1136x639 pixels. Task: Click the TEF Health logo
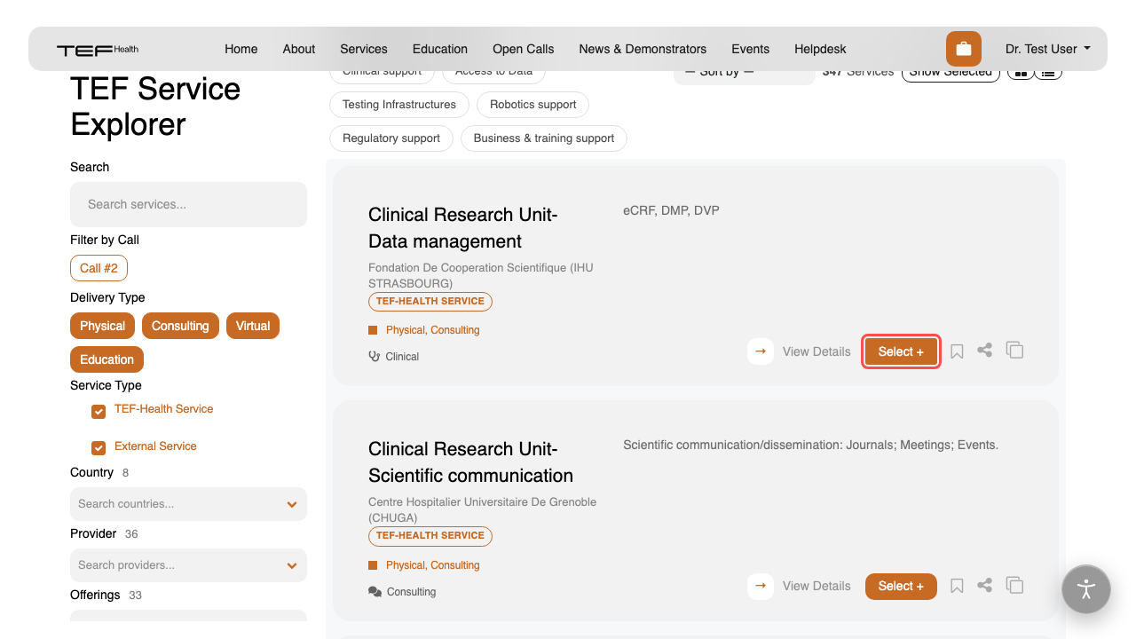[98, 50]
